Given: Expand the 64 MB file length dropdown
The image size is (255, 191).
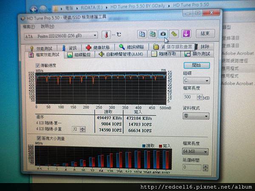Looking at the screenshot, I should tap(195, 152).
